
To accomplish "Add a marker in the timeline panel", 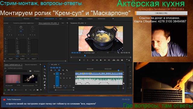I will (x=63, y=70).
